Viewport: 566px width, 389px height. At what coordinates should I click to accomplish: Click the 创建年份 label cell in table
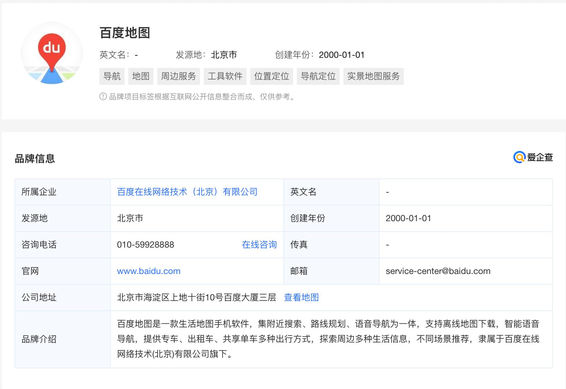click(331, 218)
